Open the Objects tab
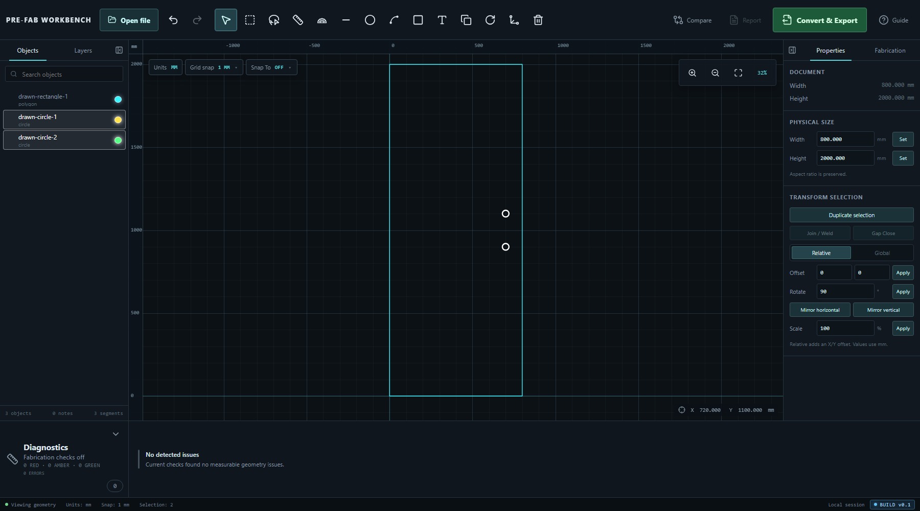Screen dimensions: 920x511 click(28, 51)
